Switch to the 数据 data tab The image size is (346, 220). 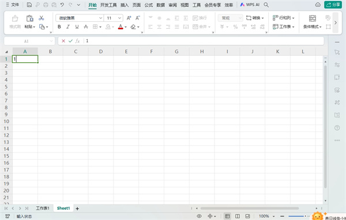160,5
